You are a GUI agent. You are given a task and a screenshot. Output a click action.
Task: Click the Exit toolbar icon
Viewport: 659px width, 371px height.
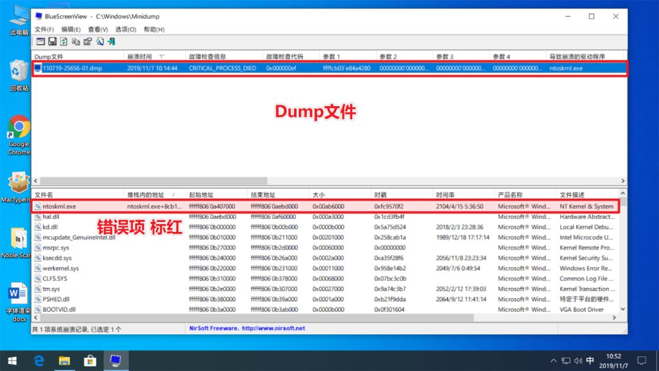click(111, 41)
